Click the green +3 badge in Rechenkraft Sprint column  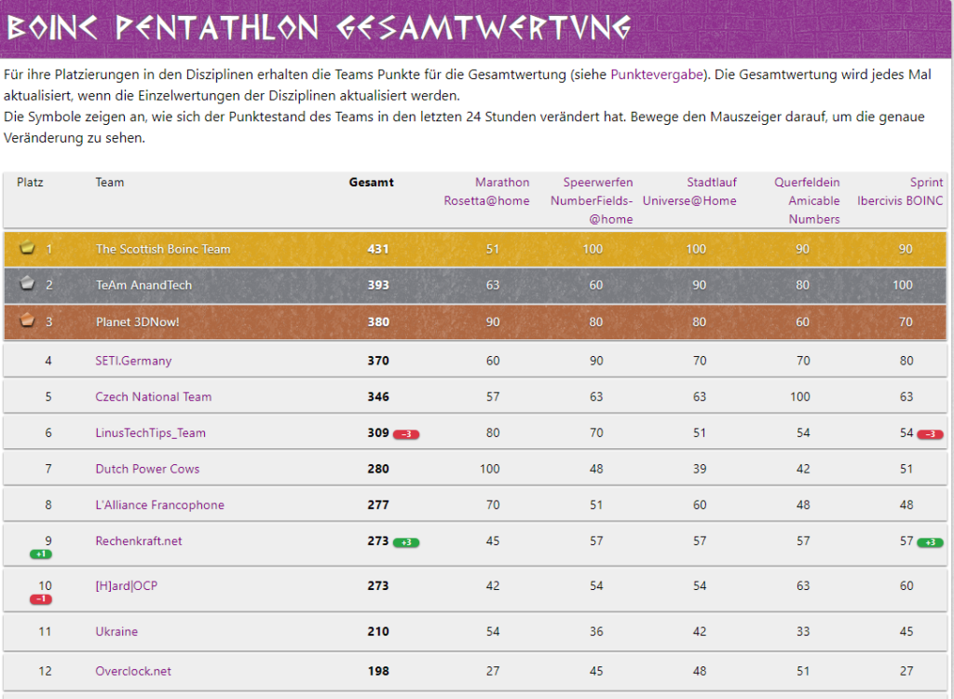pos(930,542)
